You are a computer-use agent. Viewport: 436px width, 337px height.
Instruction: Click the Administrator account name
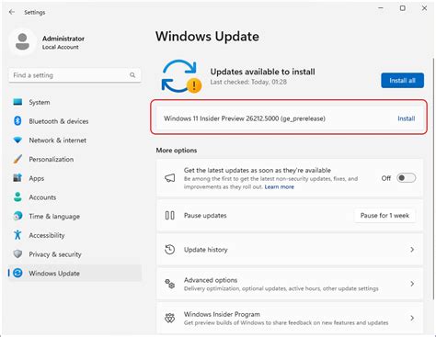[x=63, y=39]
